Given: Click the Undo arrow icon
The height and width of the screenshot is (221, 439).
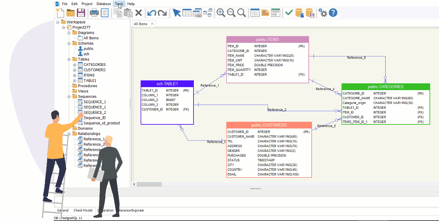Looking at the screenshot, I should 151,13.
